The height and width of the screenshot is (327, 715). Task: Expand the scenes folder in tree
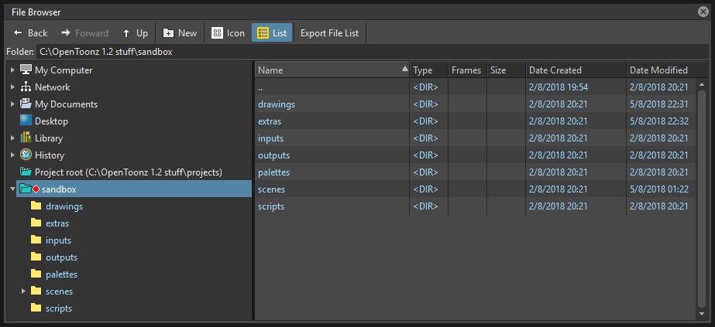click(x=24, y=291)
